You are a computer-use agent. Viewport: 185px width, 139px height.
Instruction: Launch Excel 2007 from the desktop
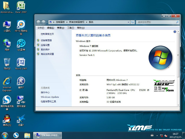[x=21, y=7]
